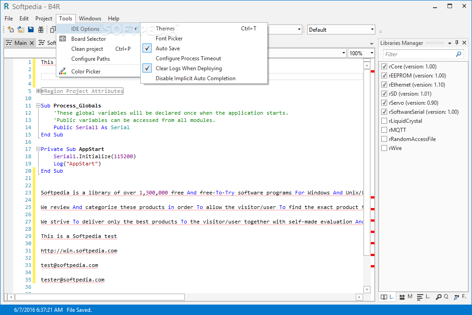Enable rRandomAccessFile library checkbox
The width and height of the screenshot is (472, 315).
point(384,139)
